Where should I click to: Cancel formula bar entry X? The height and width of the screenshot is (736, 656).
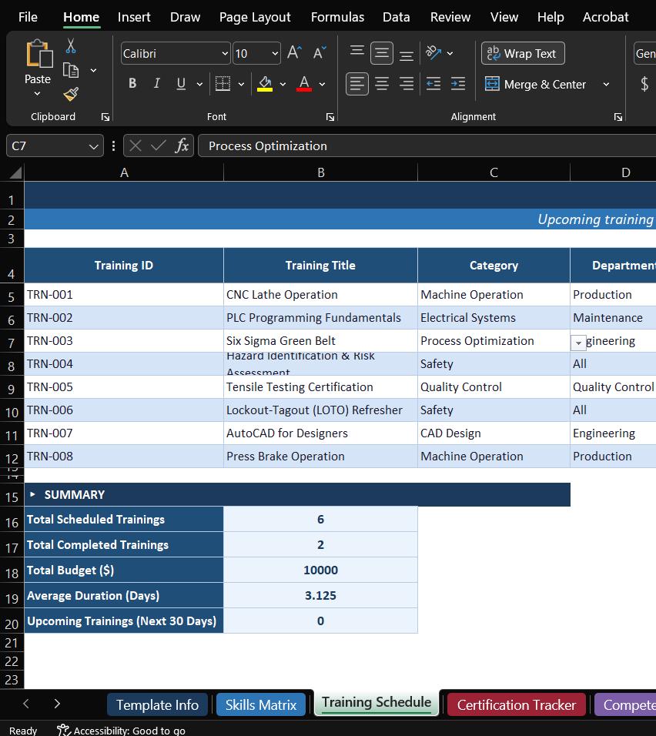click(136, 146)
